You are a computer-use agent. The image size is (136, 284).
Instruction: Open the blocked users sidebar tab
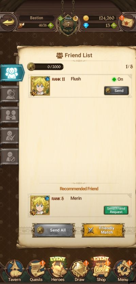point(10,157)
